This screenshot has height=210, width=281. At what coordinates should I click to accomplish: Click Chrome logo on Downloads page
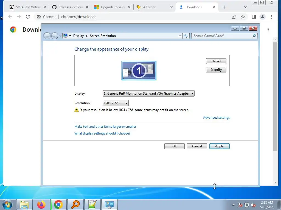pyautogui.click(x=13, y=30)
